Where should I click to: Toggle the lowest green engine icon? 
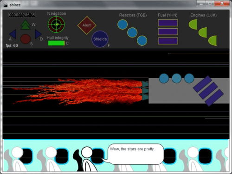coord(213,41)
